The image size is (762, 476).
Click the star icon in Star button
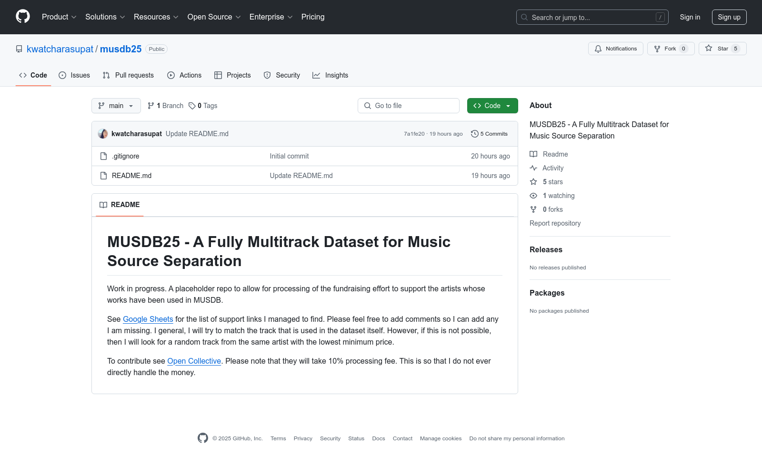709,49
